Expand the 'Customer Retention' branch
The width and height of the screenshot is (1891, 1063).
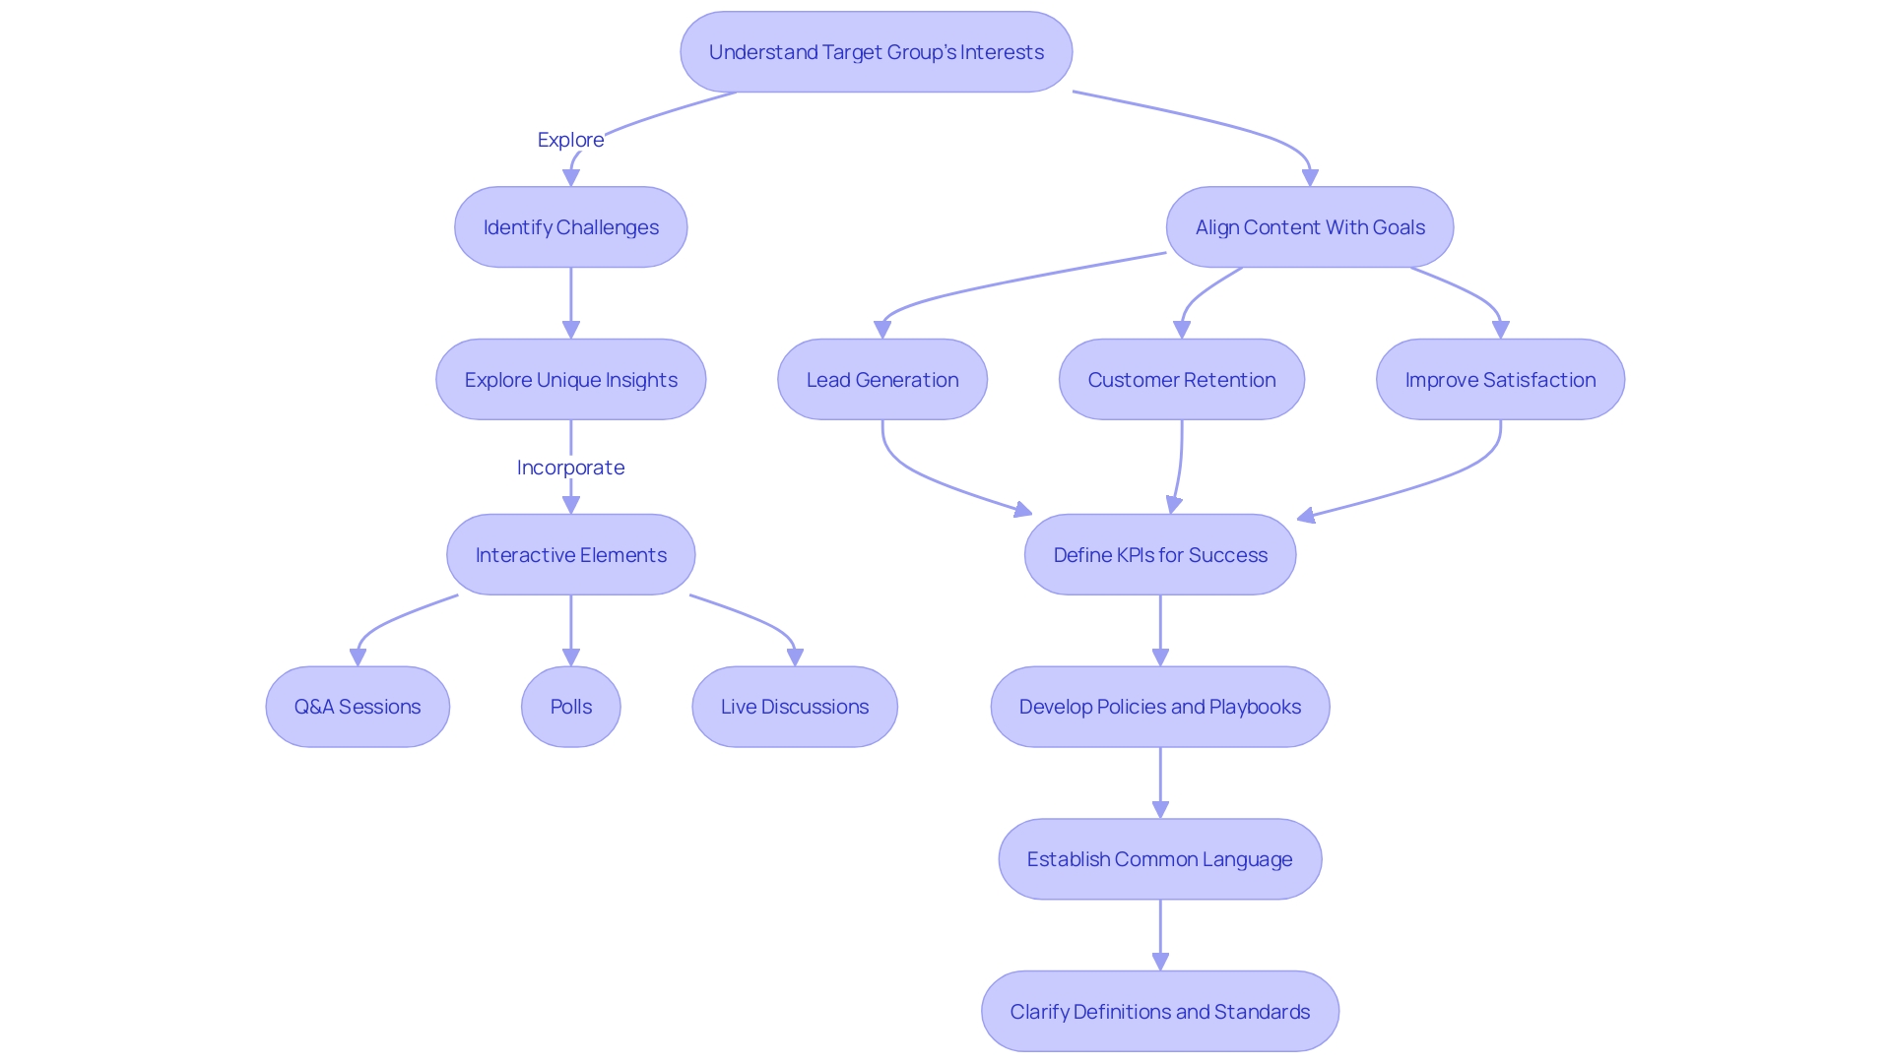[1183, 379]
